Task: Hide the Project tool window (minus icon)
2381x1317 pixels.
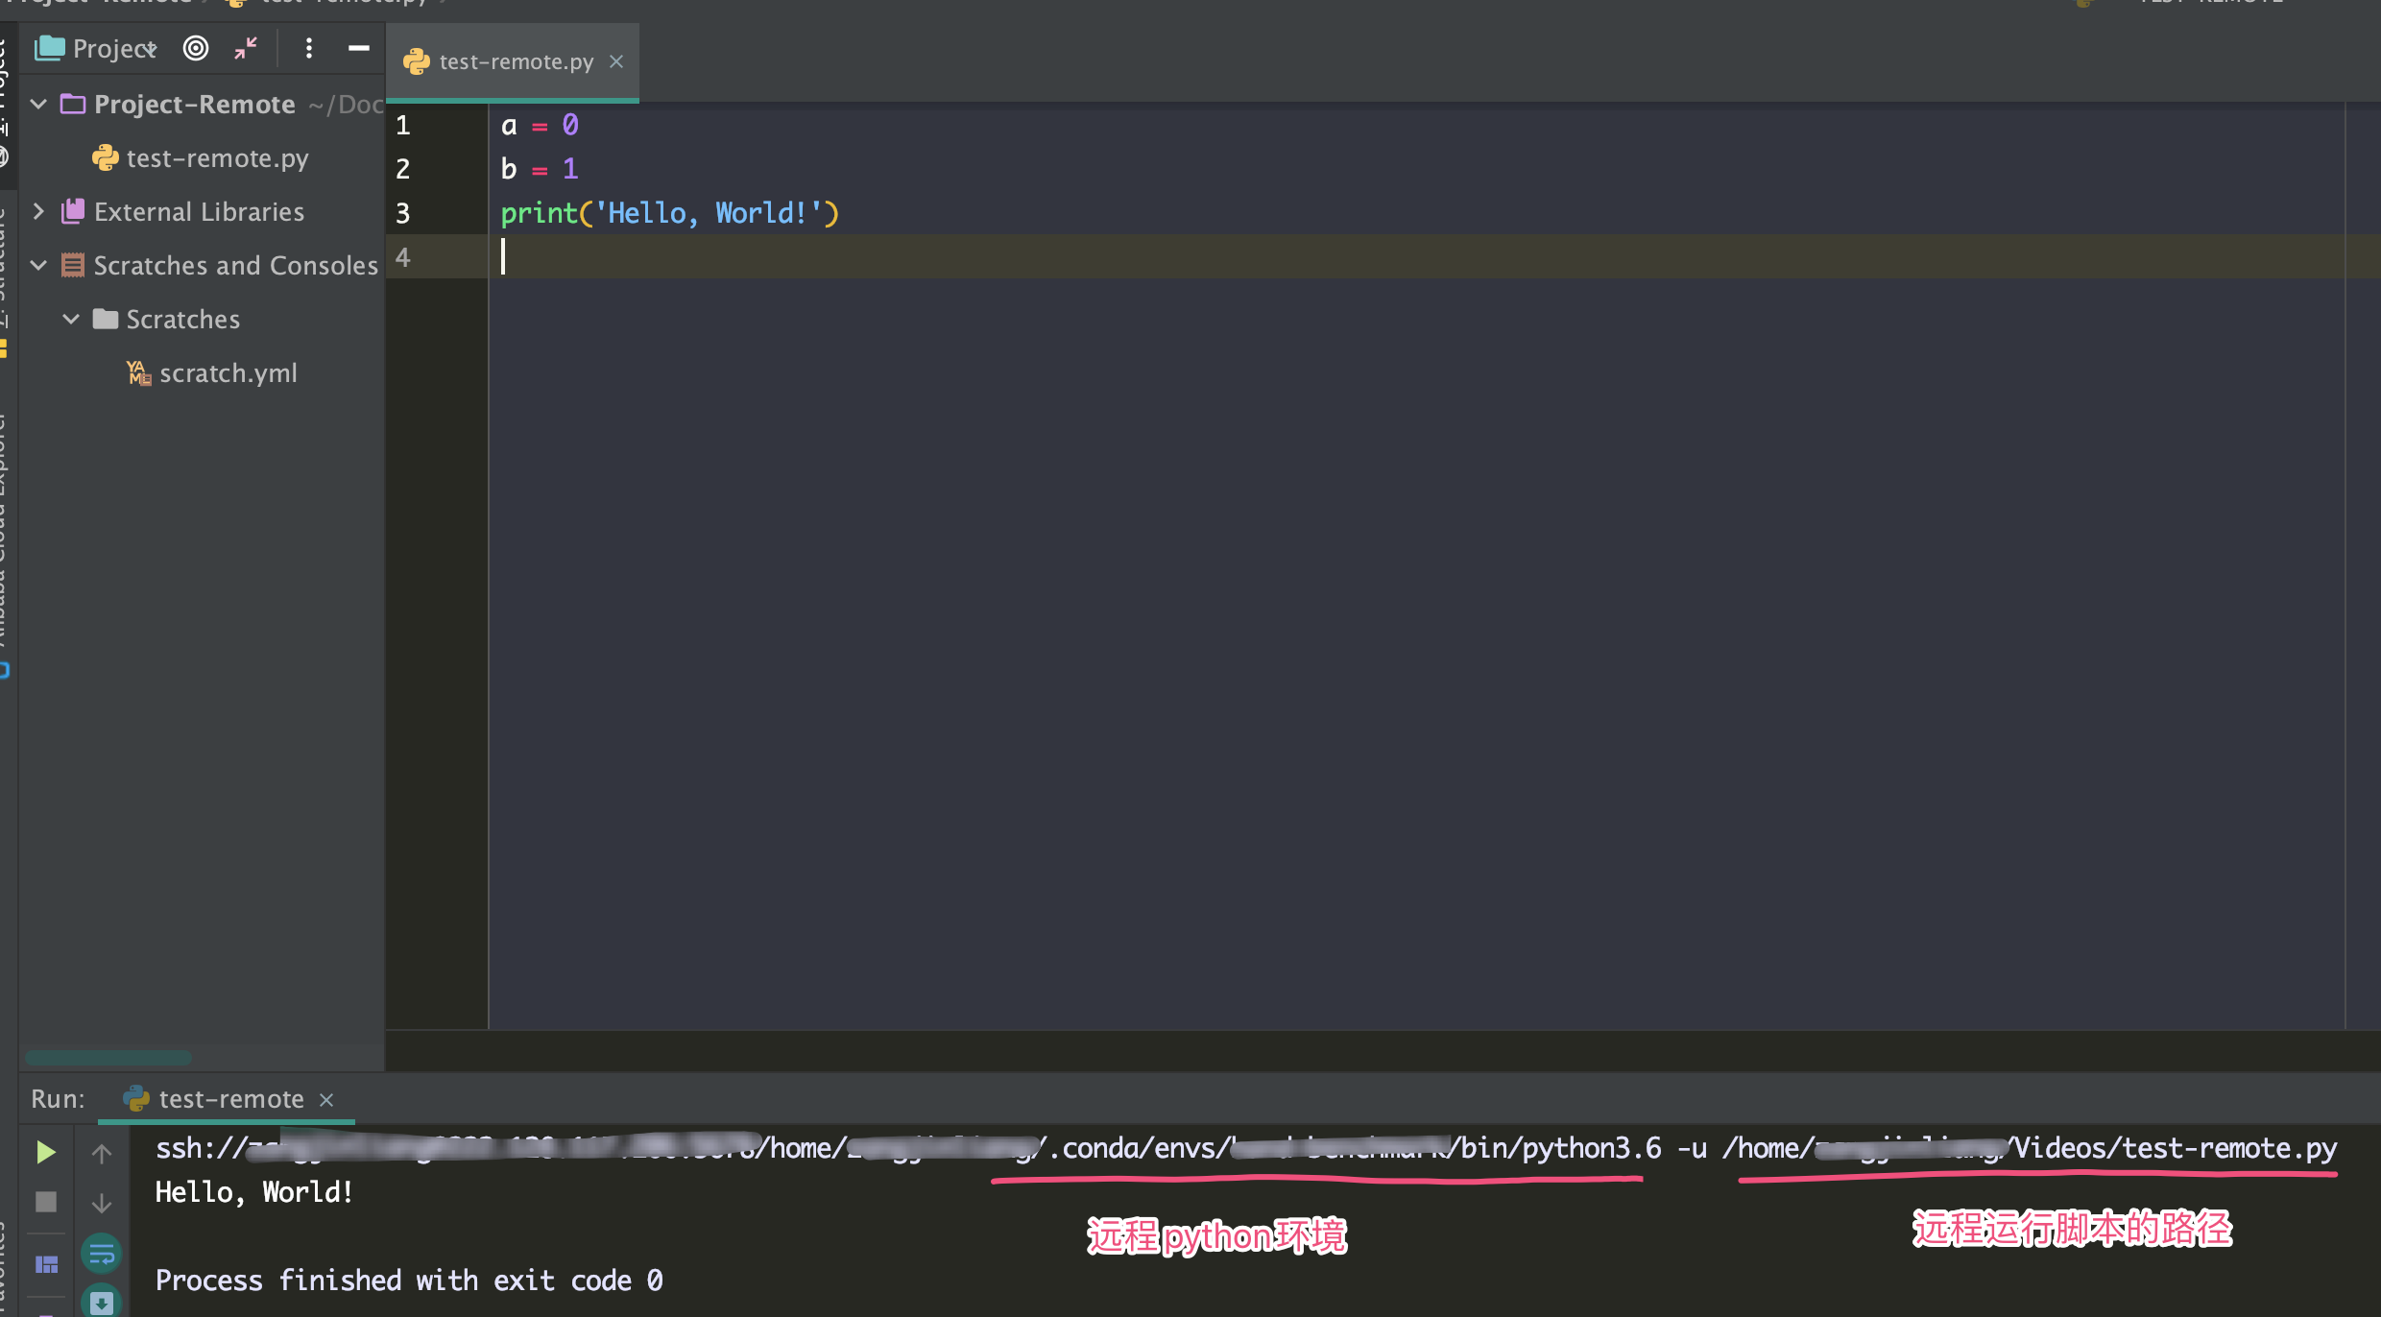Action: tap(359, 48)
